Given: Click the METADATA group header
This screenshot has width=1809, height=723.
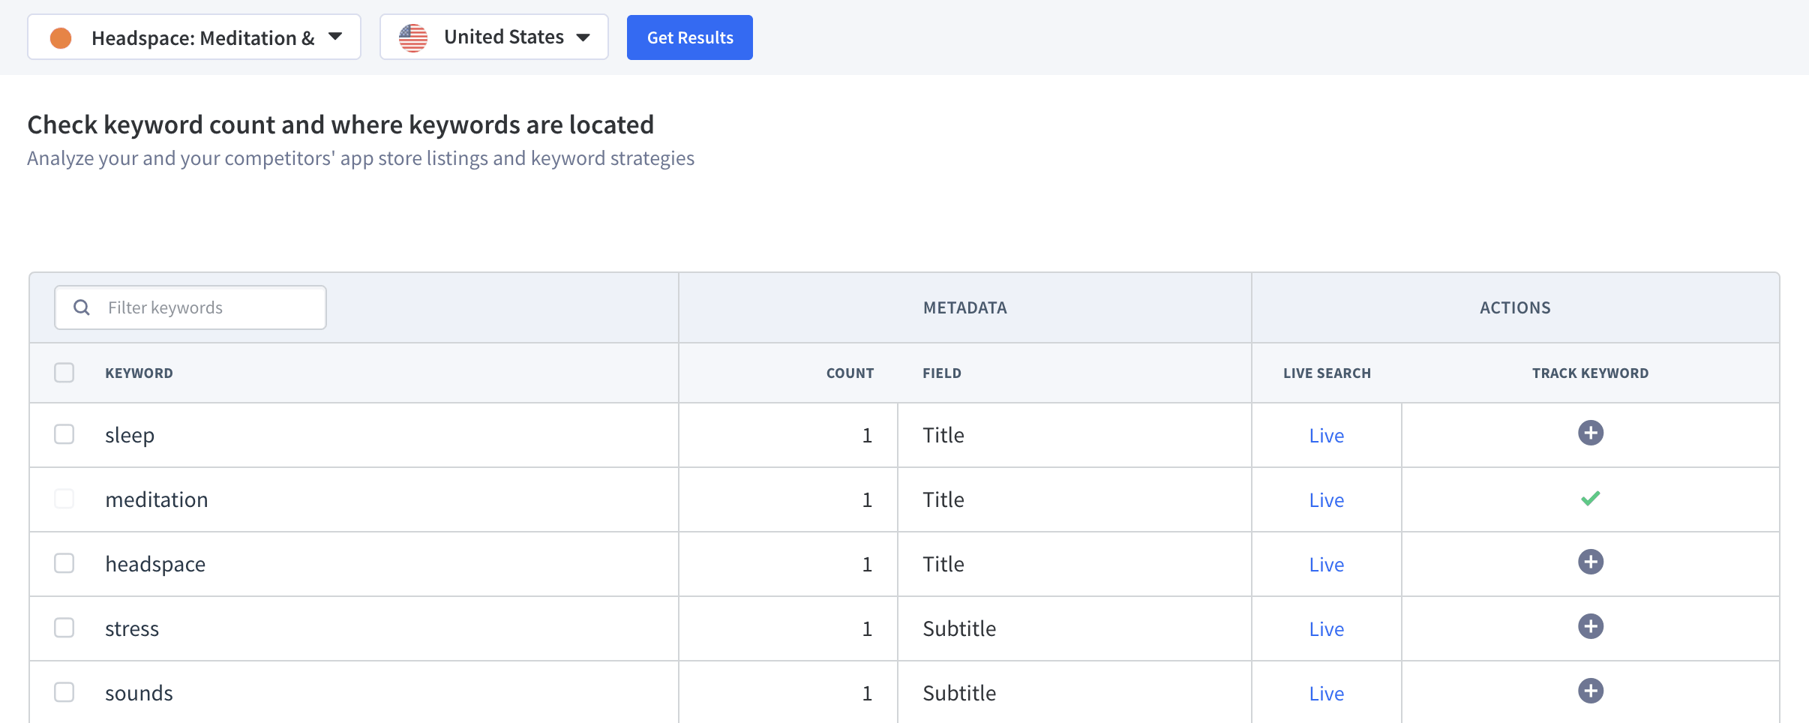Looking at the screenshot, I should pyautogui.click(x=965, y=308).
